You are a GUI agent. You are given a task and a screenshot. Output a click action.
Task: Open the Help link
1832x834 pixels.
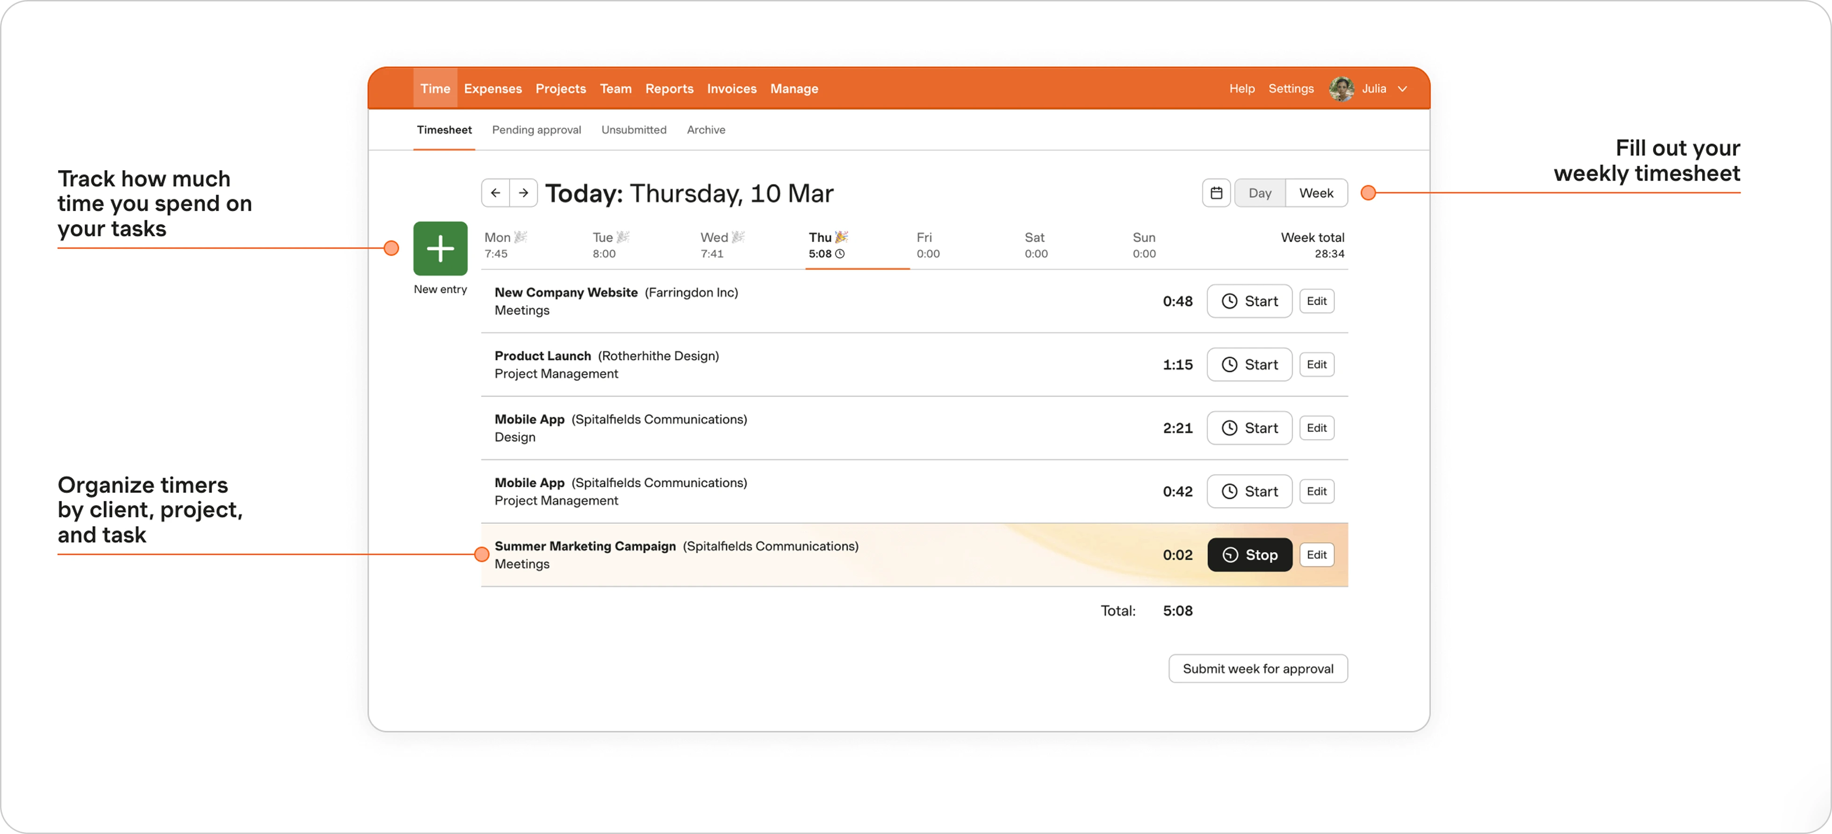click(1242, 89)
